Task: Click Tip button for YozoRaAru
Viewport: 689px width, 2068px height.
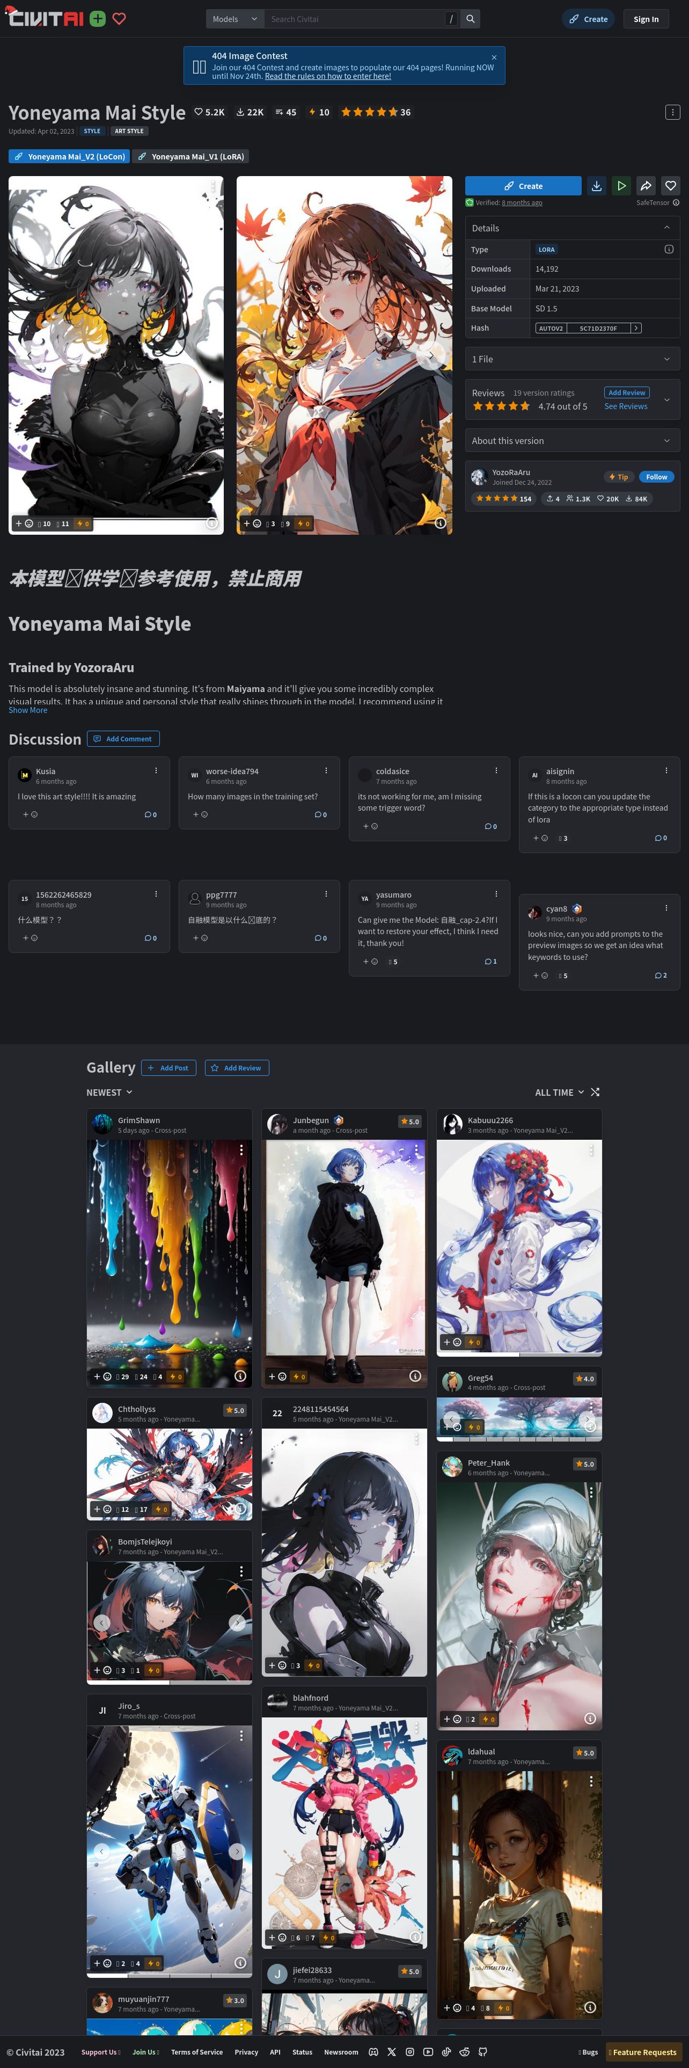Action: (x=618, y=476)
